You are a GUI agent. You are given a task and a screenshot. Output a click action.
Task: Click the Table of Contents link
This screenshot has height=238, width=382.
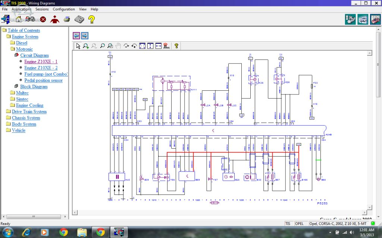pyautogui.click(x=24, y=30)
